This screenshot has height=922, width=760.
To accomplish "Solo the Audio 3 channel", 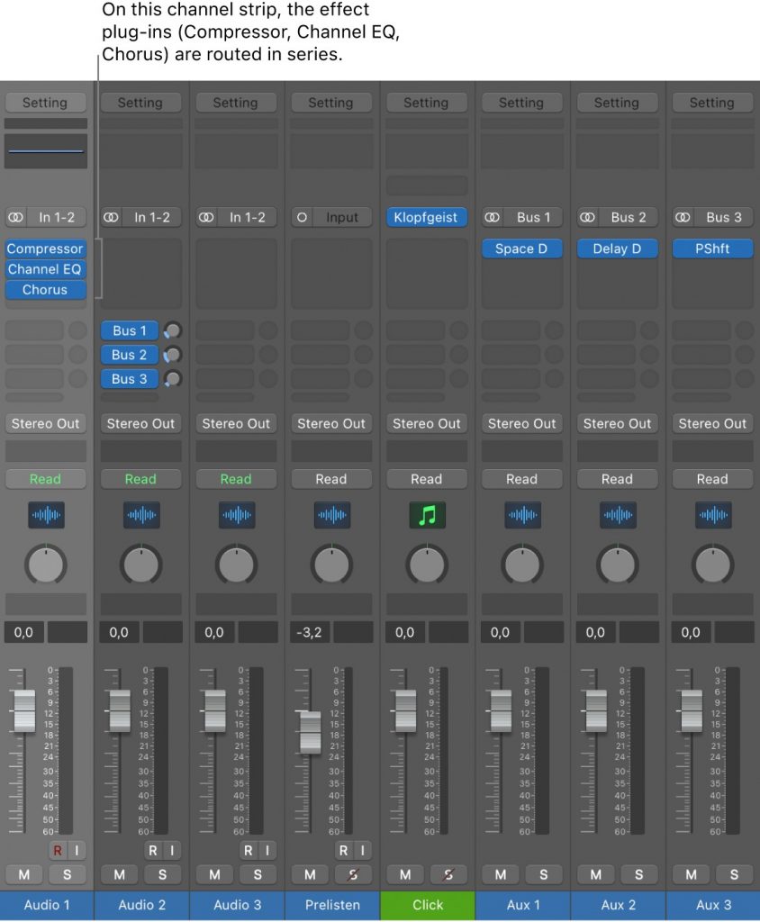I will [x=258, y=874].
